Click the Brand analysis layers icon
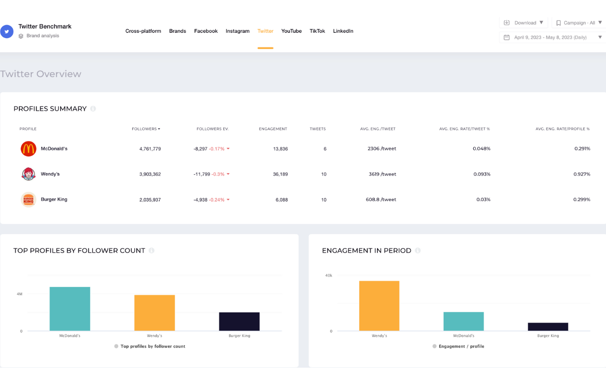The image size is (606, 385). click(x=21, y=36)
